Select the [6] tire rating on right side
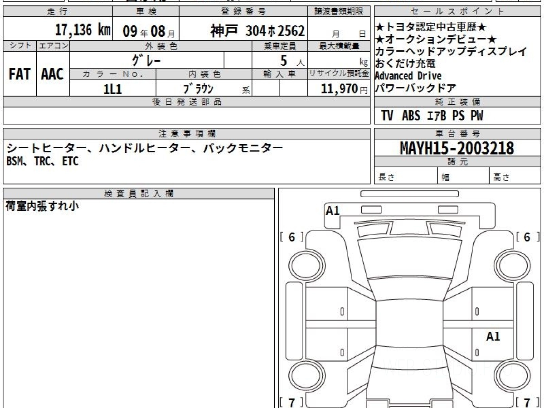 pyautogui.click(x=527, y=237)
